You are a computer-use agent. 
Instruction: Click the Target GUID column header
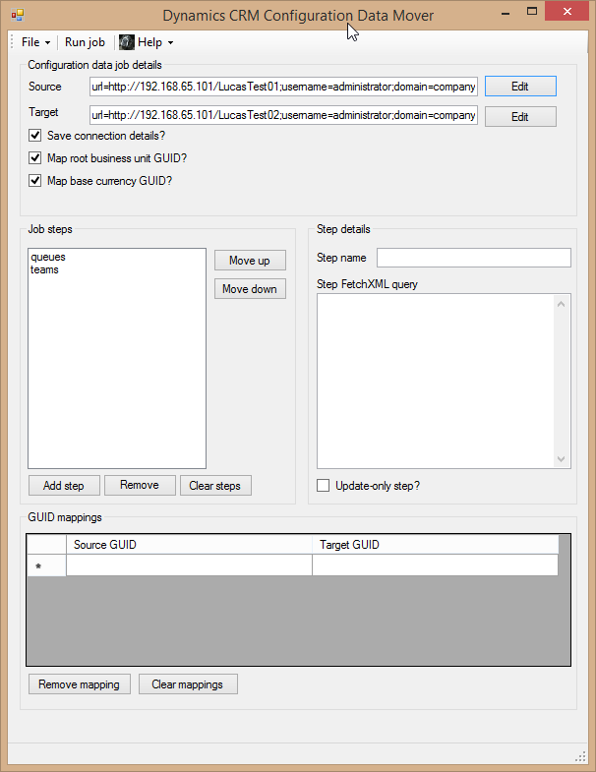click(436, 545)
